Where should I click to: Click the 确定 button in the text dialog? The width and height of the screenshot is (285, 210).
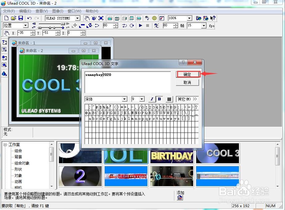point(187,74)
